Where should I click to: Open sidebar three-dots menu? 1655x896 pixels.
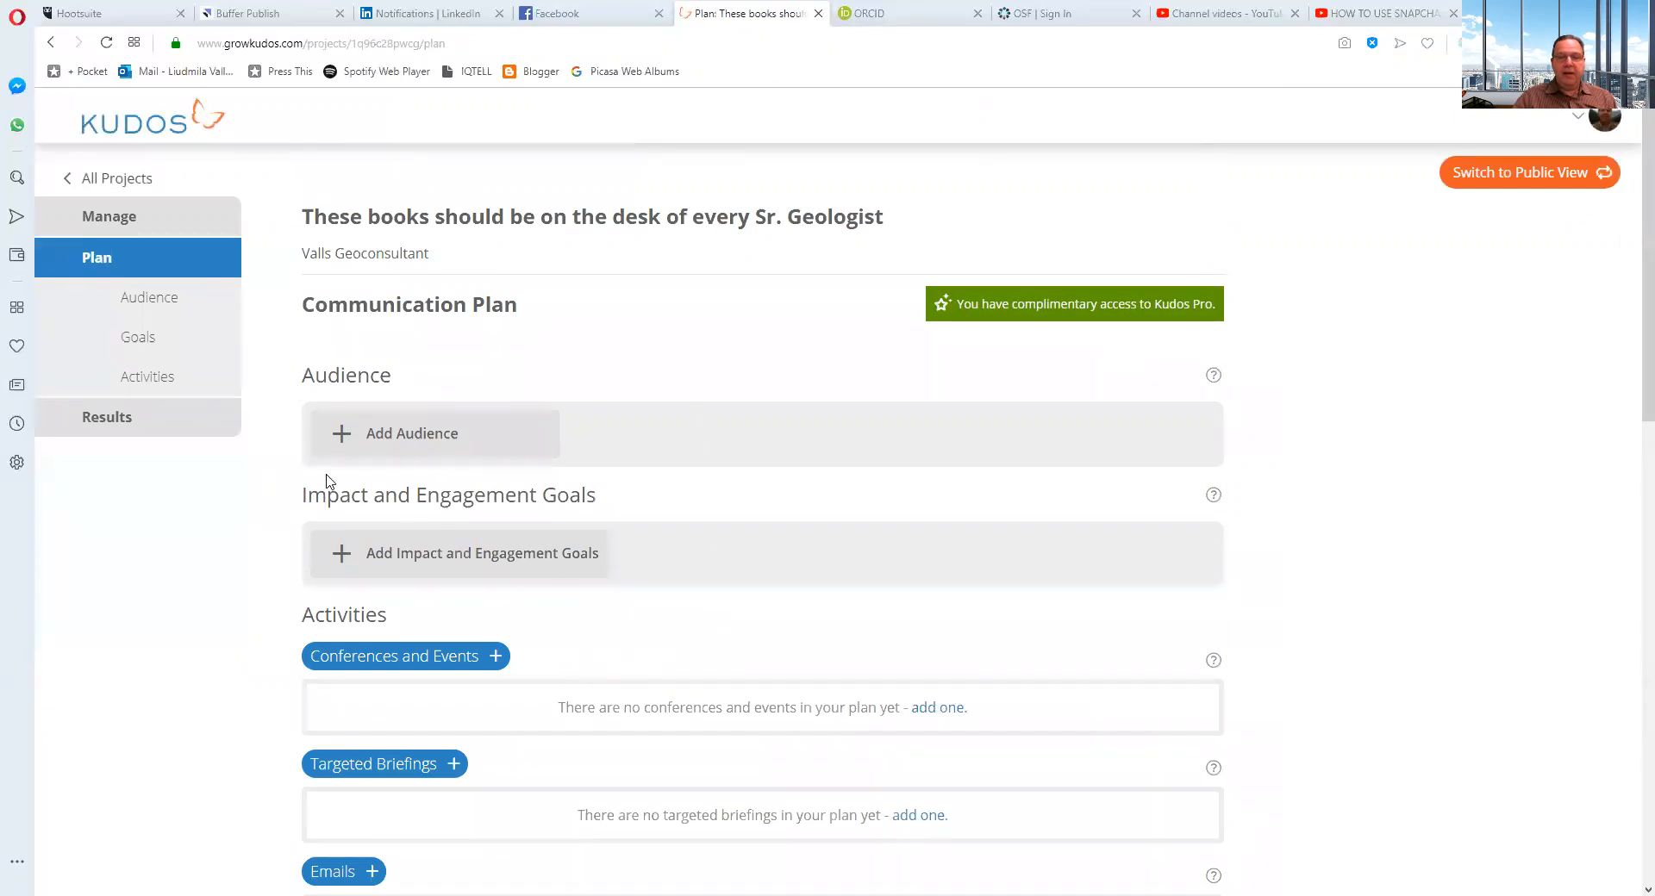16,862
